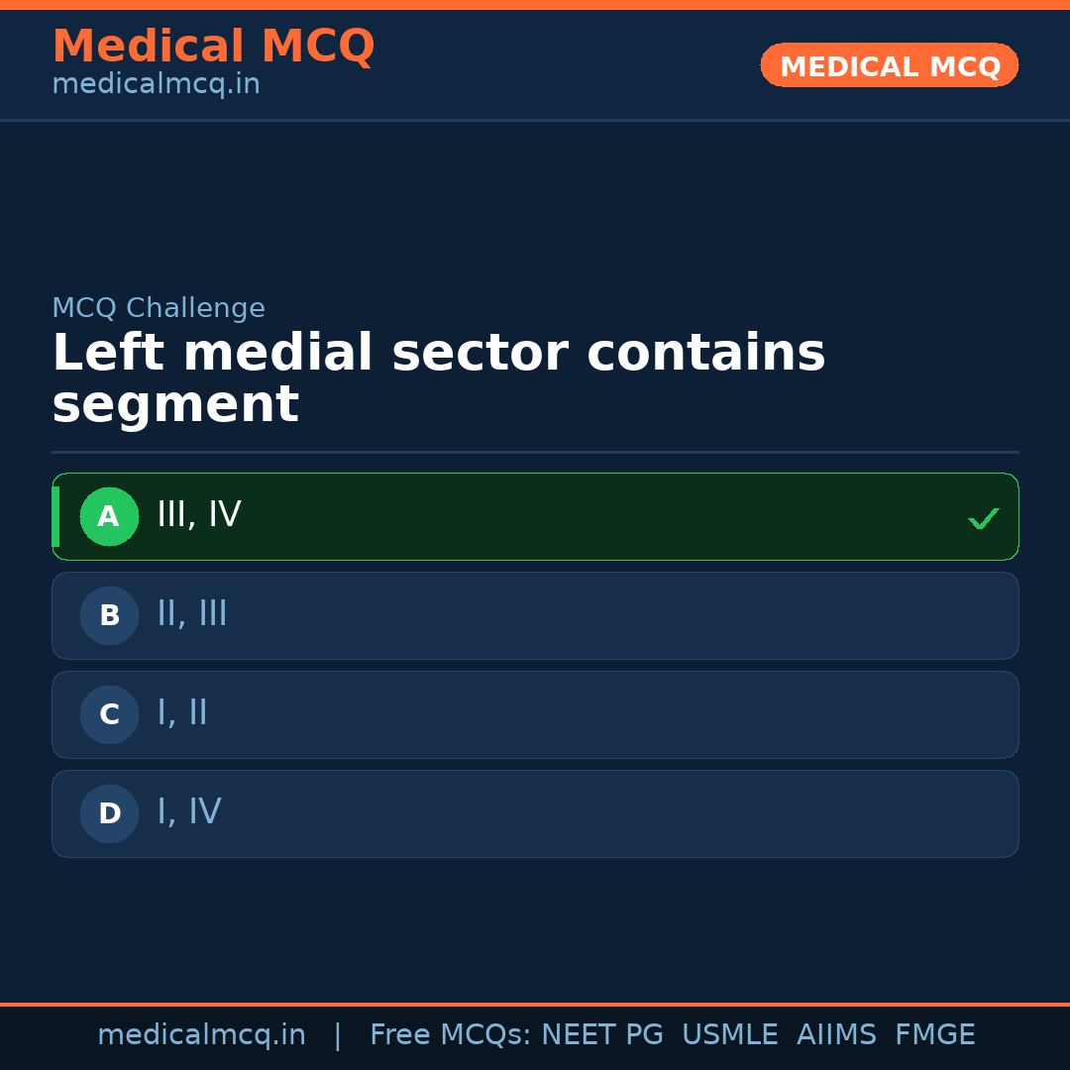Click medicalmcq.in link in the footer
This screenshot has height=1070, width=1070.
pos(203,1034)
